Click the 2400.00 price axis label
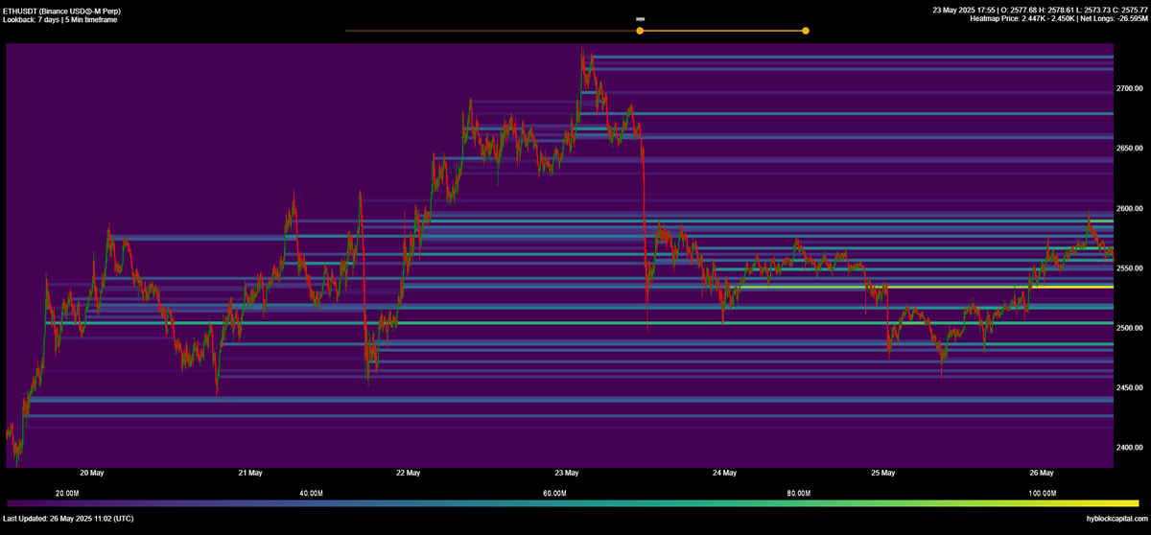 click(1130, 448)
